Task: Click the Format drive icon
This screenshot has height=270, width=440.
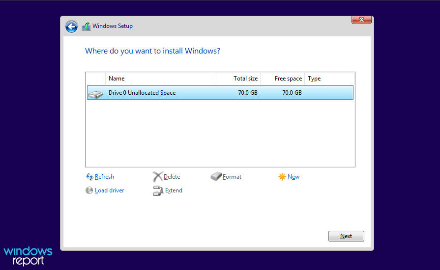Action: 216,176
